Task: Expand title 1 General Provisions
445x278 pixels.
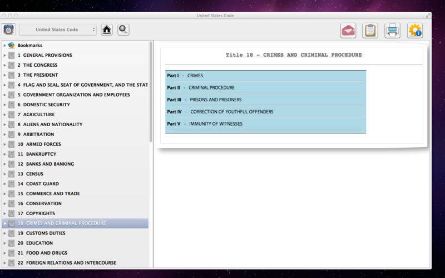Action: tap(4, 55)
